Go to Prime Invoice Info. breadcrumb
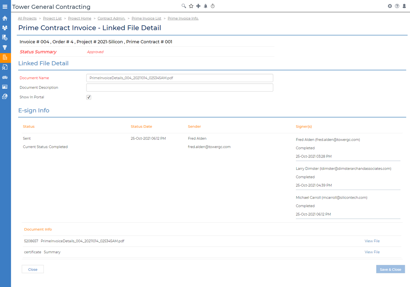The height and width of the screenshot is (287, 410). click(x=183, y=18)
